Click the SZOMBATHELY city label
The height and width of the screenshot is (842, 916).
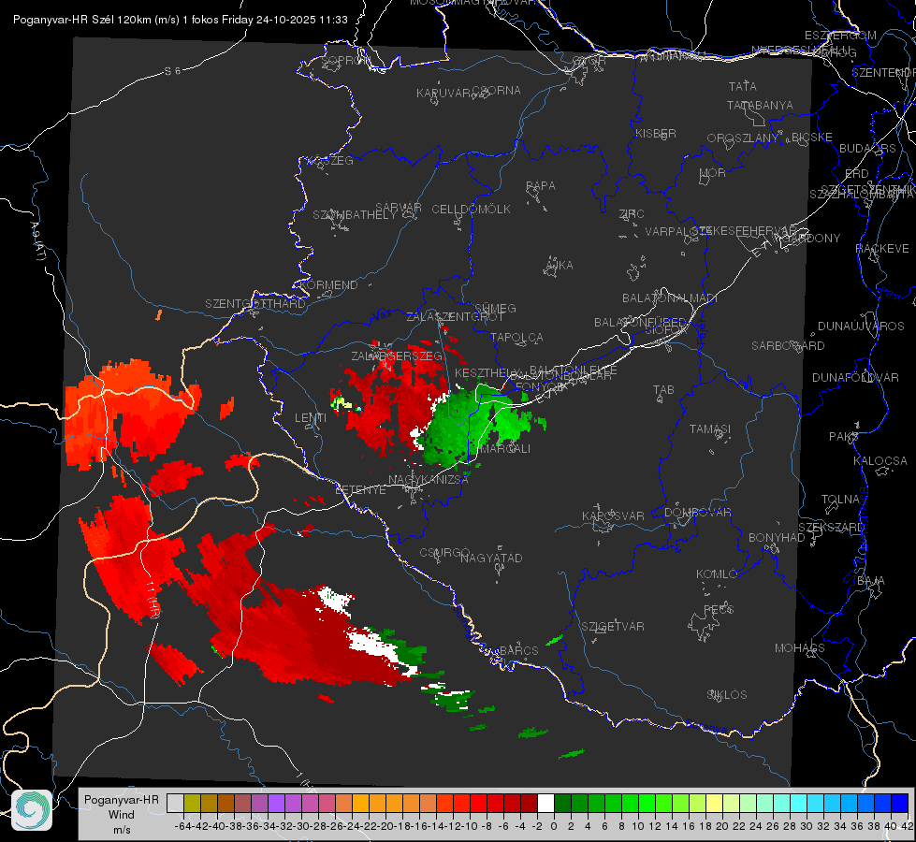click(355, 215)
